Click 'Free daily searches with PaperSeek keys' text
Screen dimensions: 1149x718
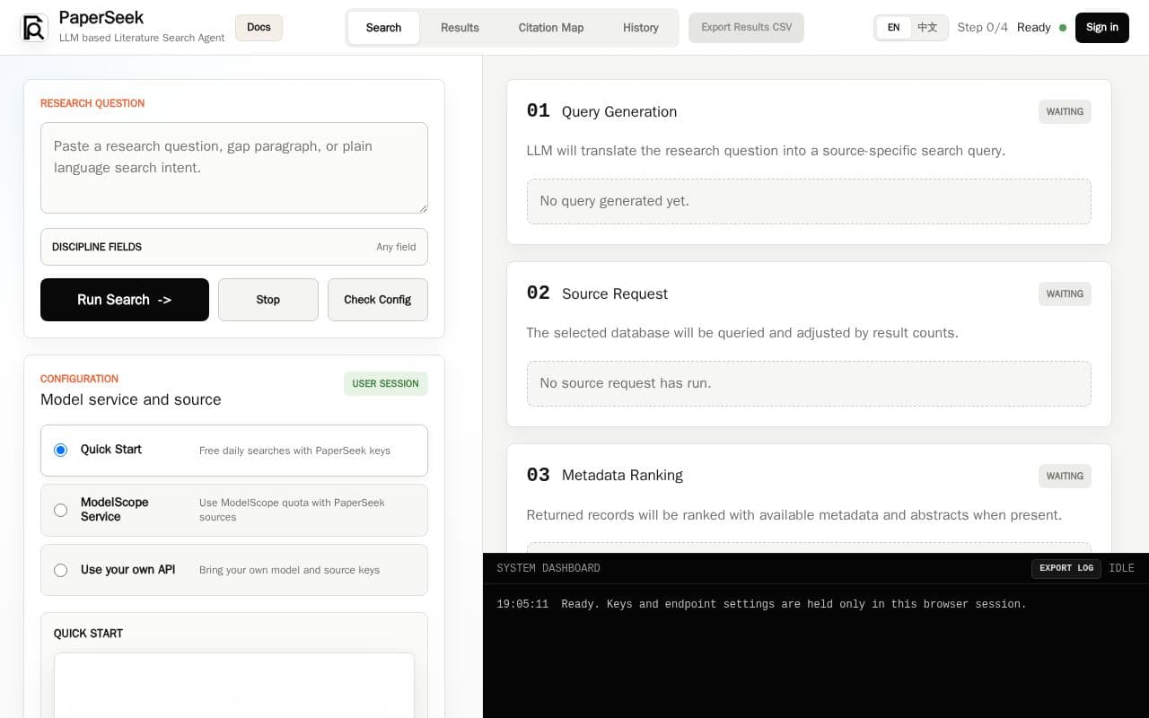coord(294,451)
